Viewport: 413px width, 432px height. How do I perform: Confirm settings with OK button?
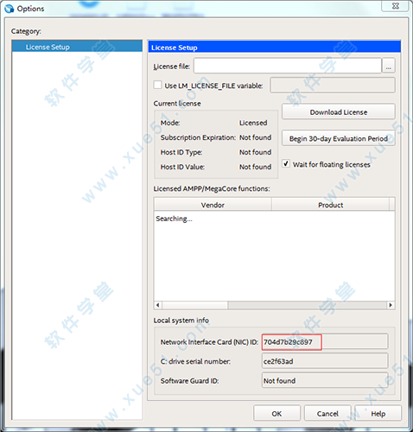tap(276, 413)
